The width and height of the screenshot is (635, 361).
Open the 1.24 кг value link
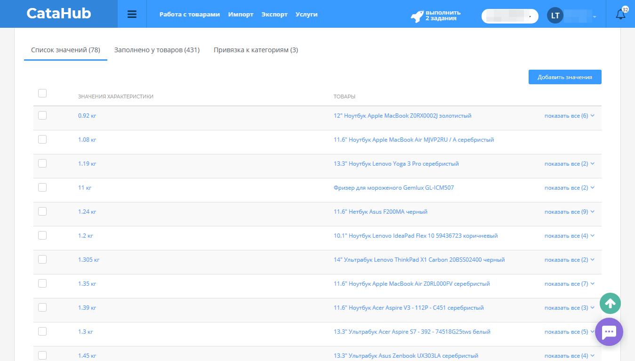(x=87, y=212)
